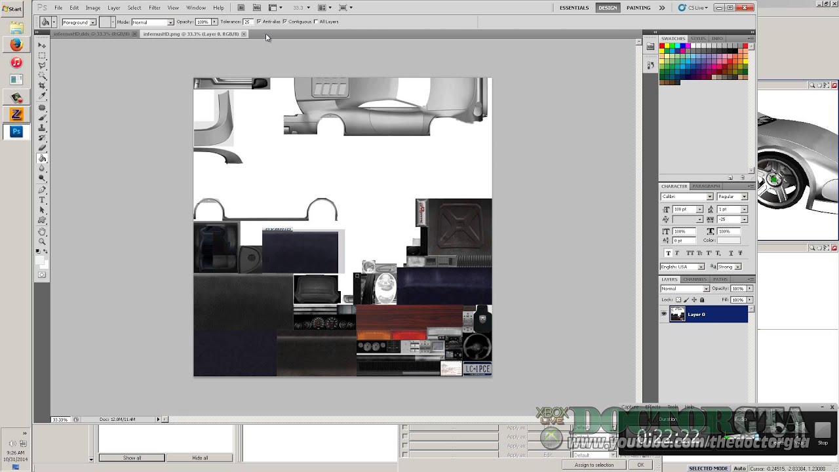Select the Paint Bucket tool

pyautogui.click(x=42, y=158)
